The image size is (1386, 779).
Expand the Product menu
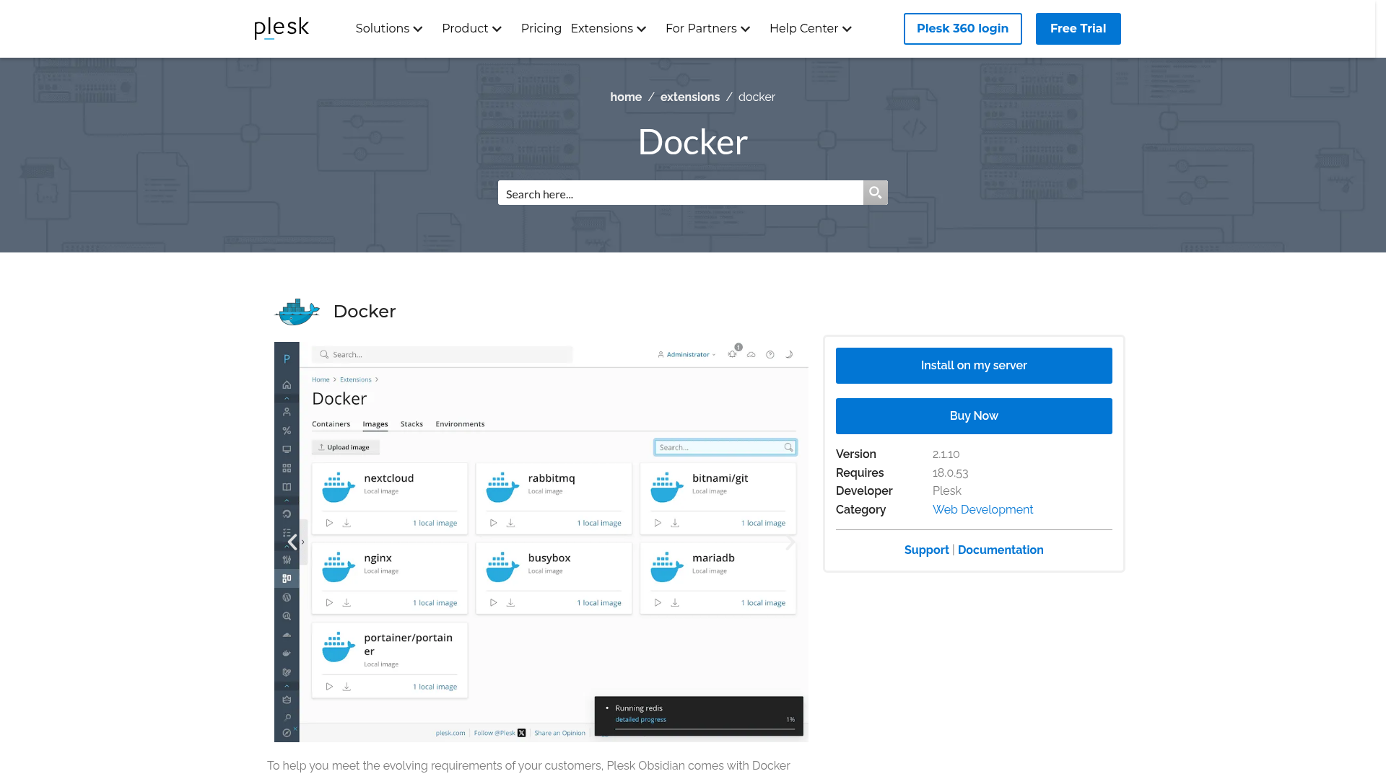click(471, 29)
